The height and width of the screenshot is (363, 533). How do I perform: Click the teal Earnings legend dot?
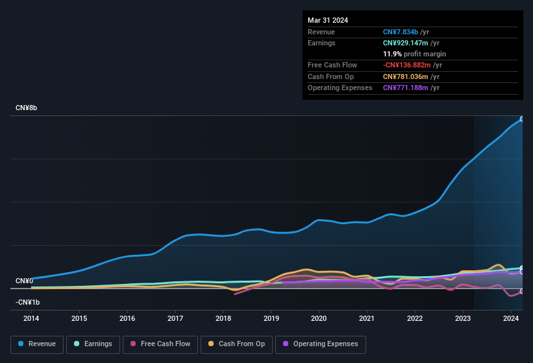(x=77, y=344)
